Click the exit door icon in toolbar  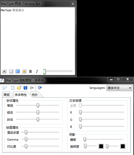[x=40, y=88]
